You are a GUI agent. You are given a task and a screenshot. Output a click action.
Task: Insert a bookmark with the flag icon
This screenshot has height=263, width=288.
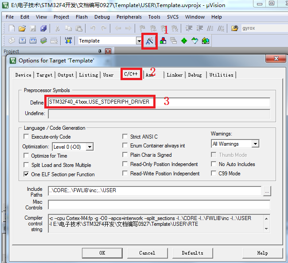click(x=142, y=28)
